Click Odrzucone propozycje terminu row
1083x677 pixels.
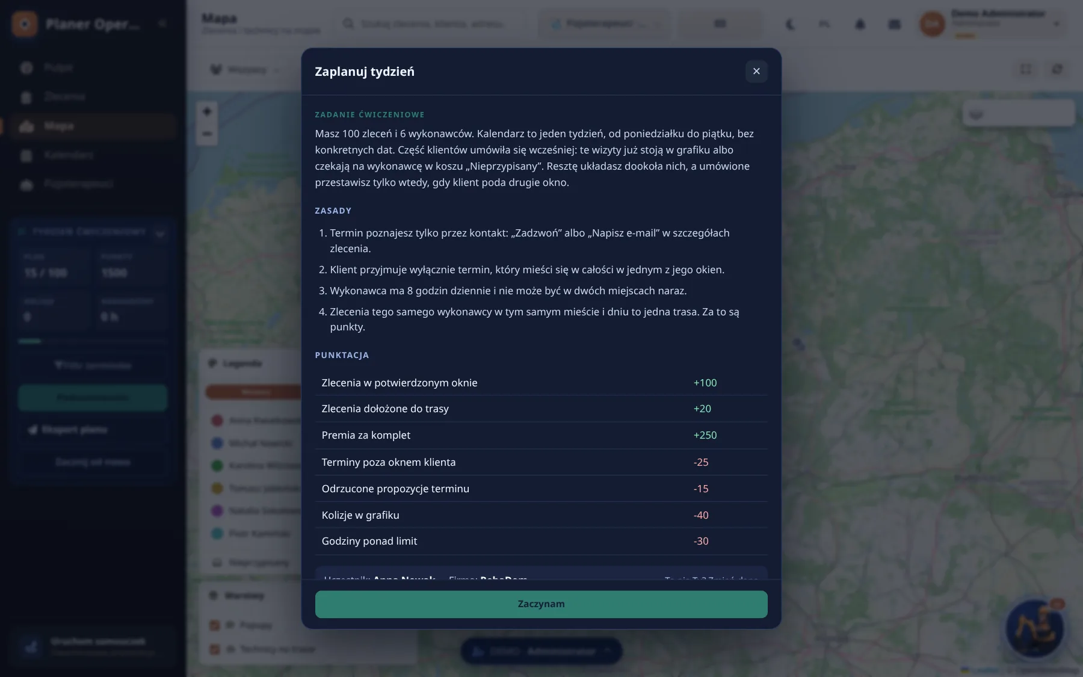[x=541, y=489]
